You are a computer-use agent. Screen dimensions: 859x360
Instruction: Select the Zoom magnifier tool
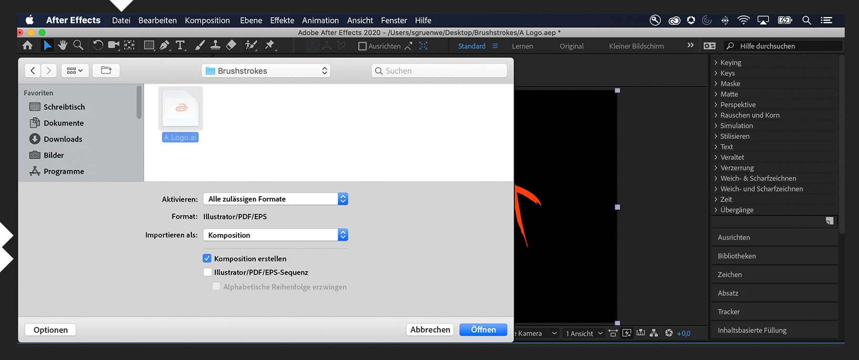point(78,45)
